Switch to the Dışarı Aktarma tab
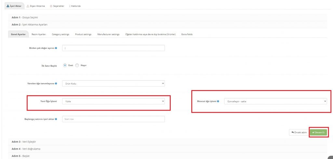This screenshot has height=159, width=333. [36, 6]
